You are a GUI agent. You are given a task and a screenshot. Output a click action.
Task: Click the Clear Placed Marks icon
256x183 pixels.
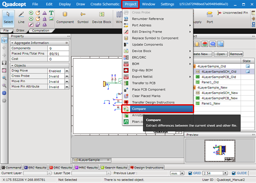click(x=126, y=96)
